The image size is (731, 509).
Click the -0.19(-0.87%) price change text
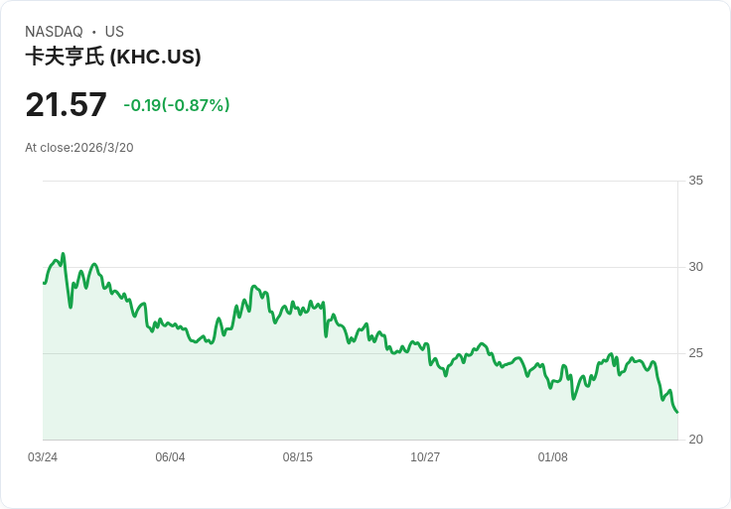coord(177,105)
